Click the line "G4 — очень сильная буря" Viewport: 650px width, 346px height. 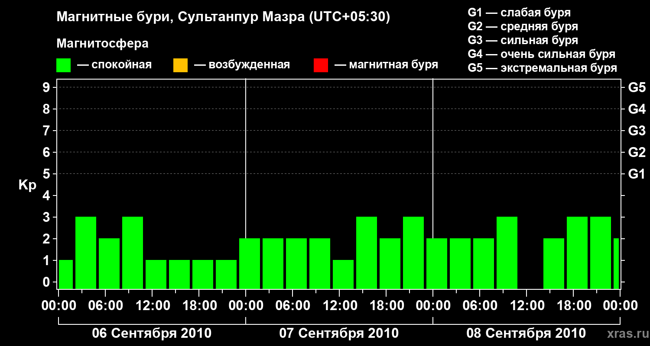pyautogui.click(x=542, y=54)
